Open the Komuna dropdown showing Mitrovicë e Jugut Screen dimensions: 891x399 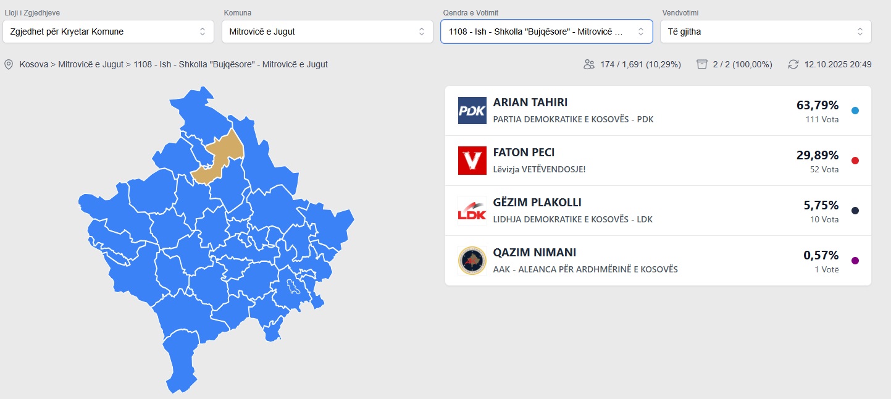[327, 31]
